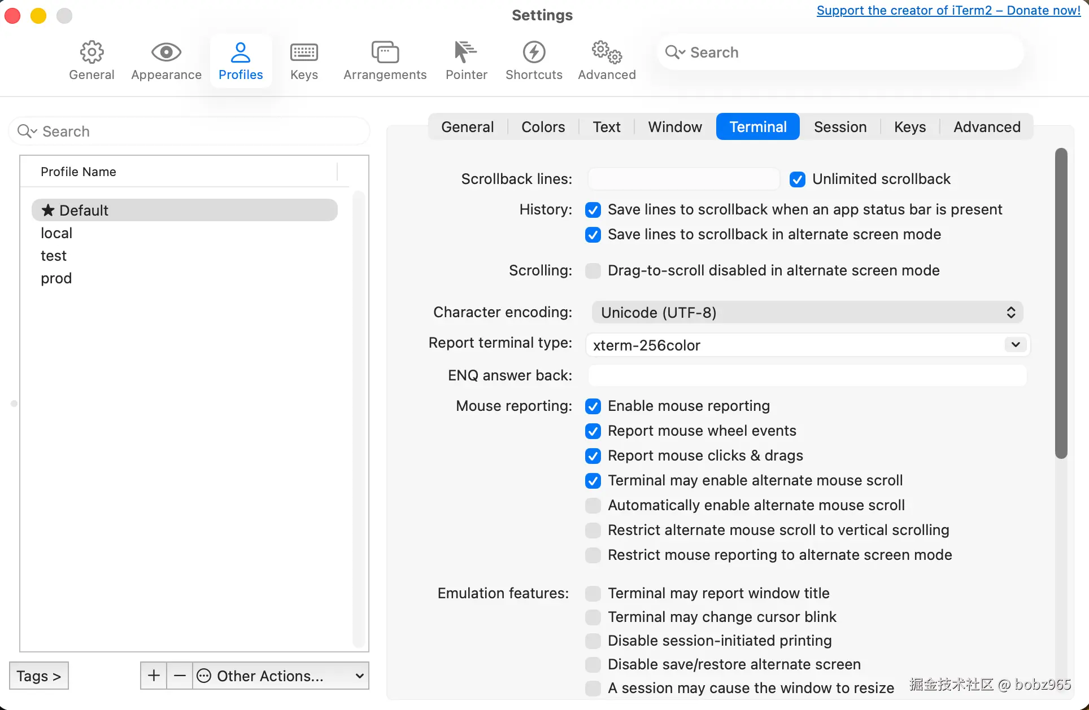Enable drag-to-scroll disabled in alternate screen
This screenshot has height=710, width=1089.
click(593, 271)
